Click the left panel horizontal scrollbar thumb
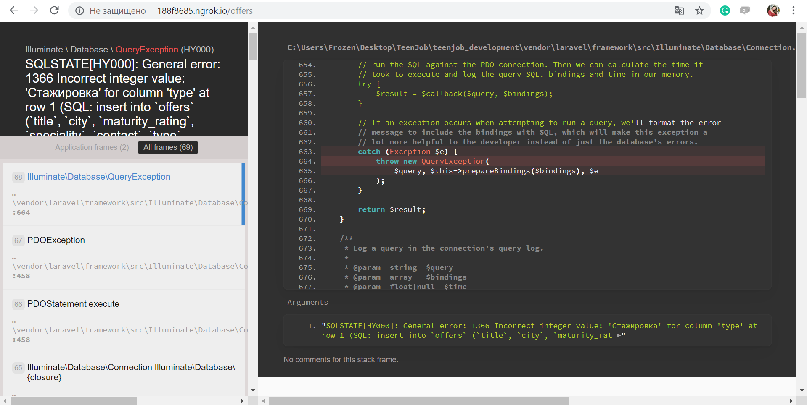Image resolution: width=807 pixels, height=405 pixels. 74,401
